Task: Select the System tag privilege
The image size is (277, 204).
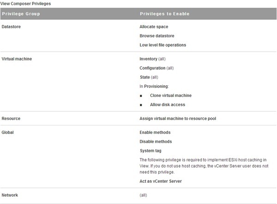Action: (151, 151)
